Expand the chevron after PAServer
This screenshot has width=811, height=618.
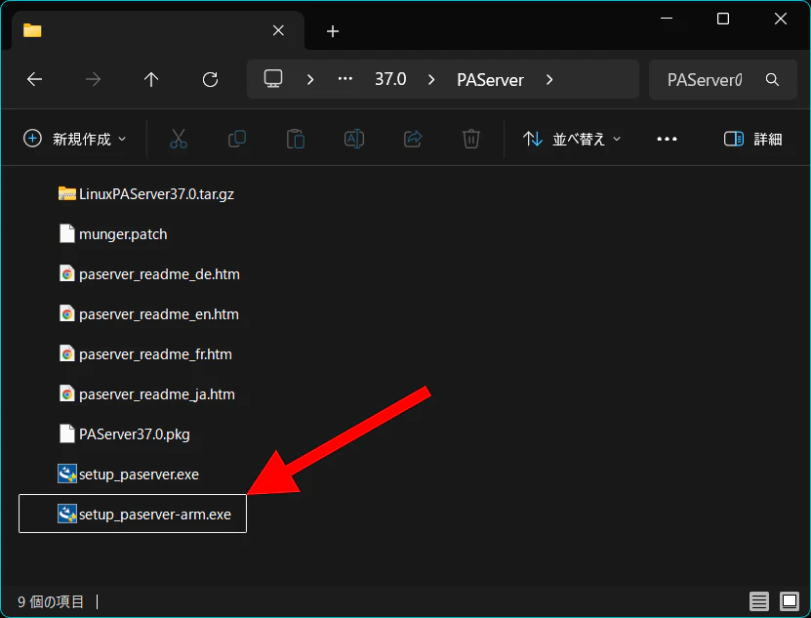549,80
